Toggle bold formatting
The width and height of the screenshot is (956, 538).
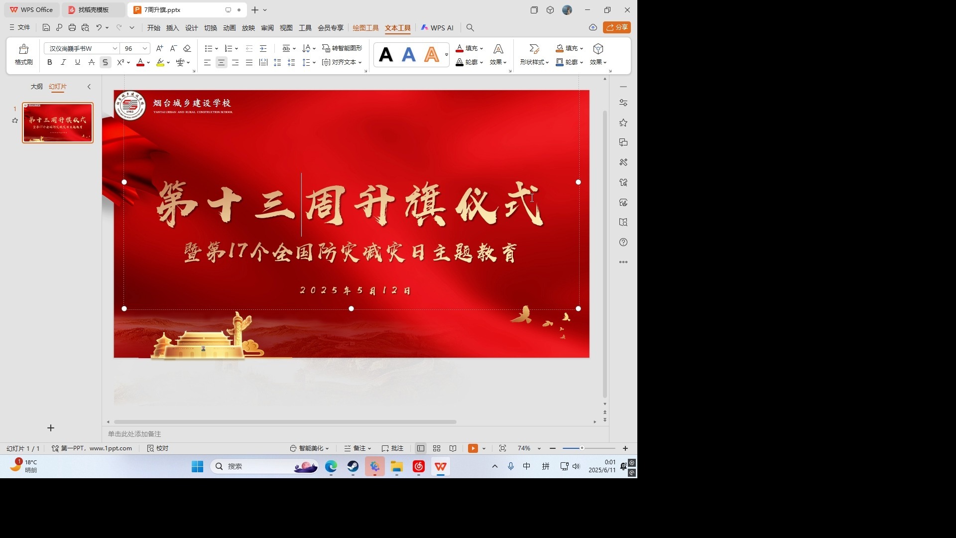(x=49, y=62)
